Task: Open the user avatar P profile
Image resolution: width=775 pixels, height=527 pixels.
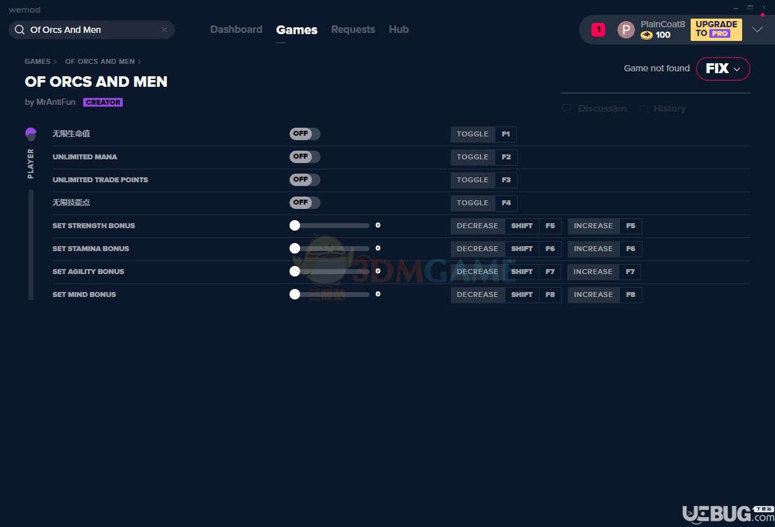Action: click(x=626, y=30)
